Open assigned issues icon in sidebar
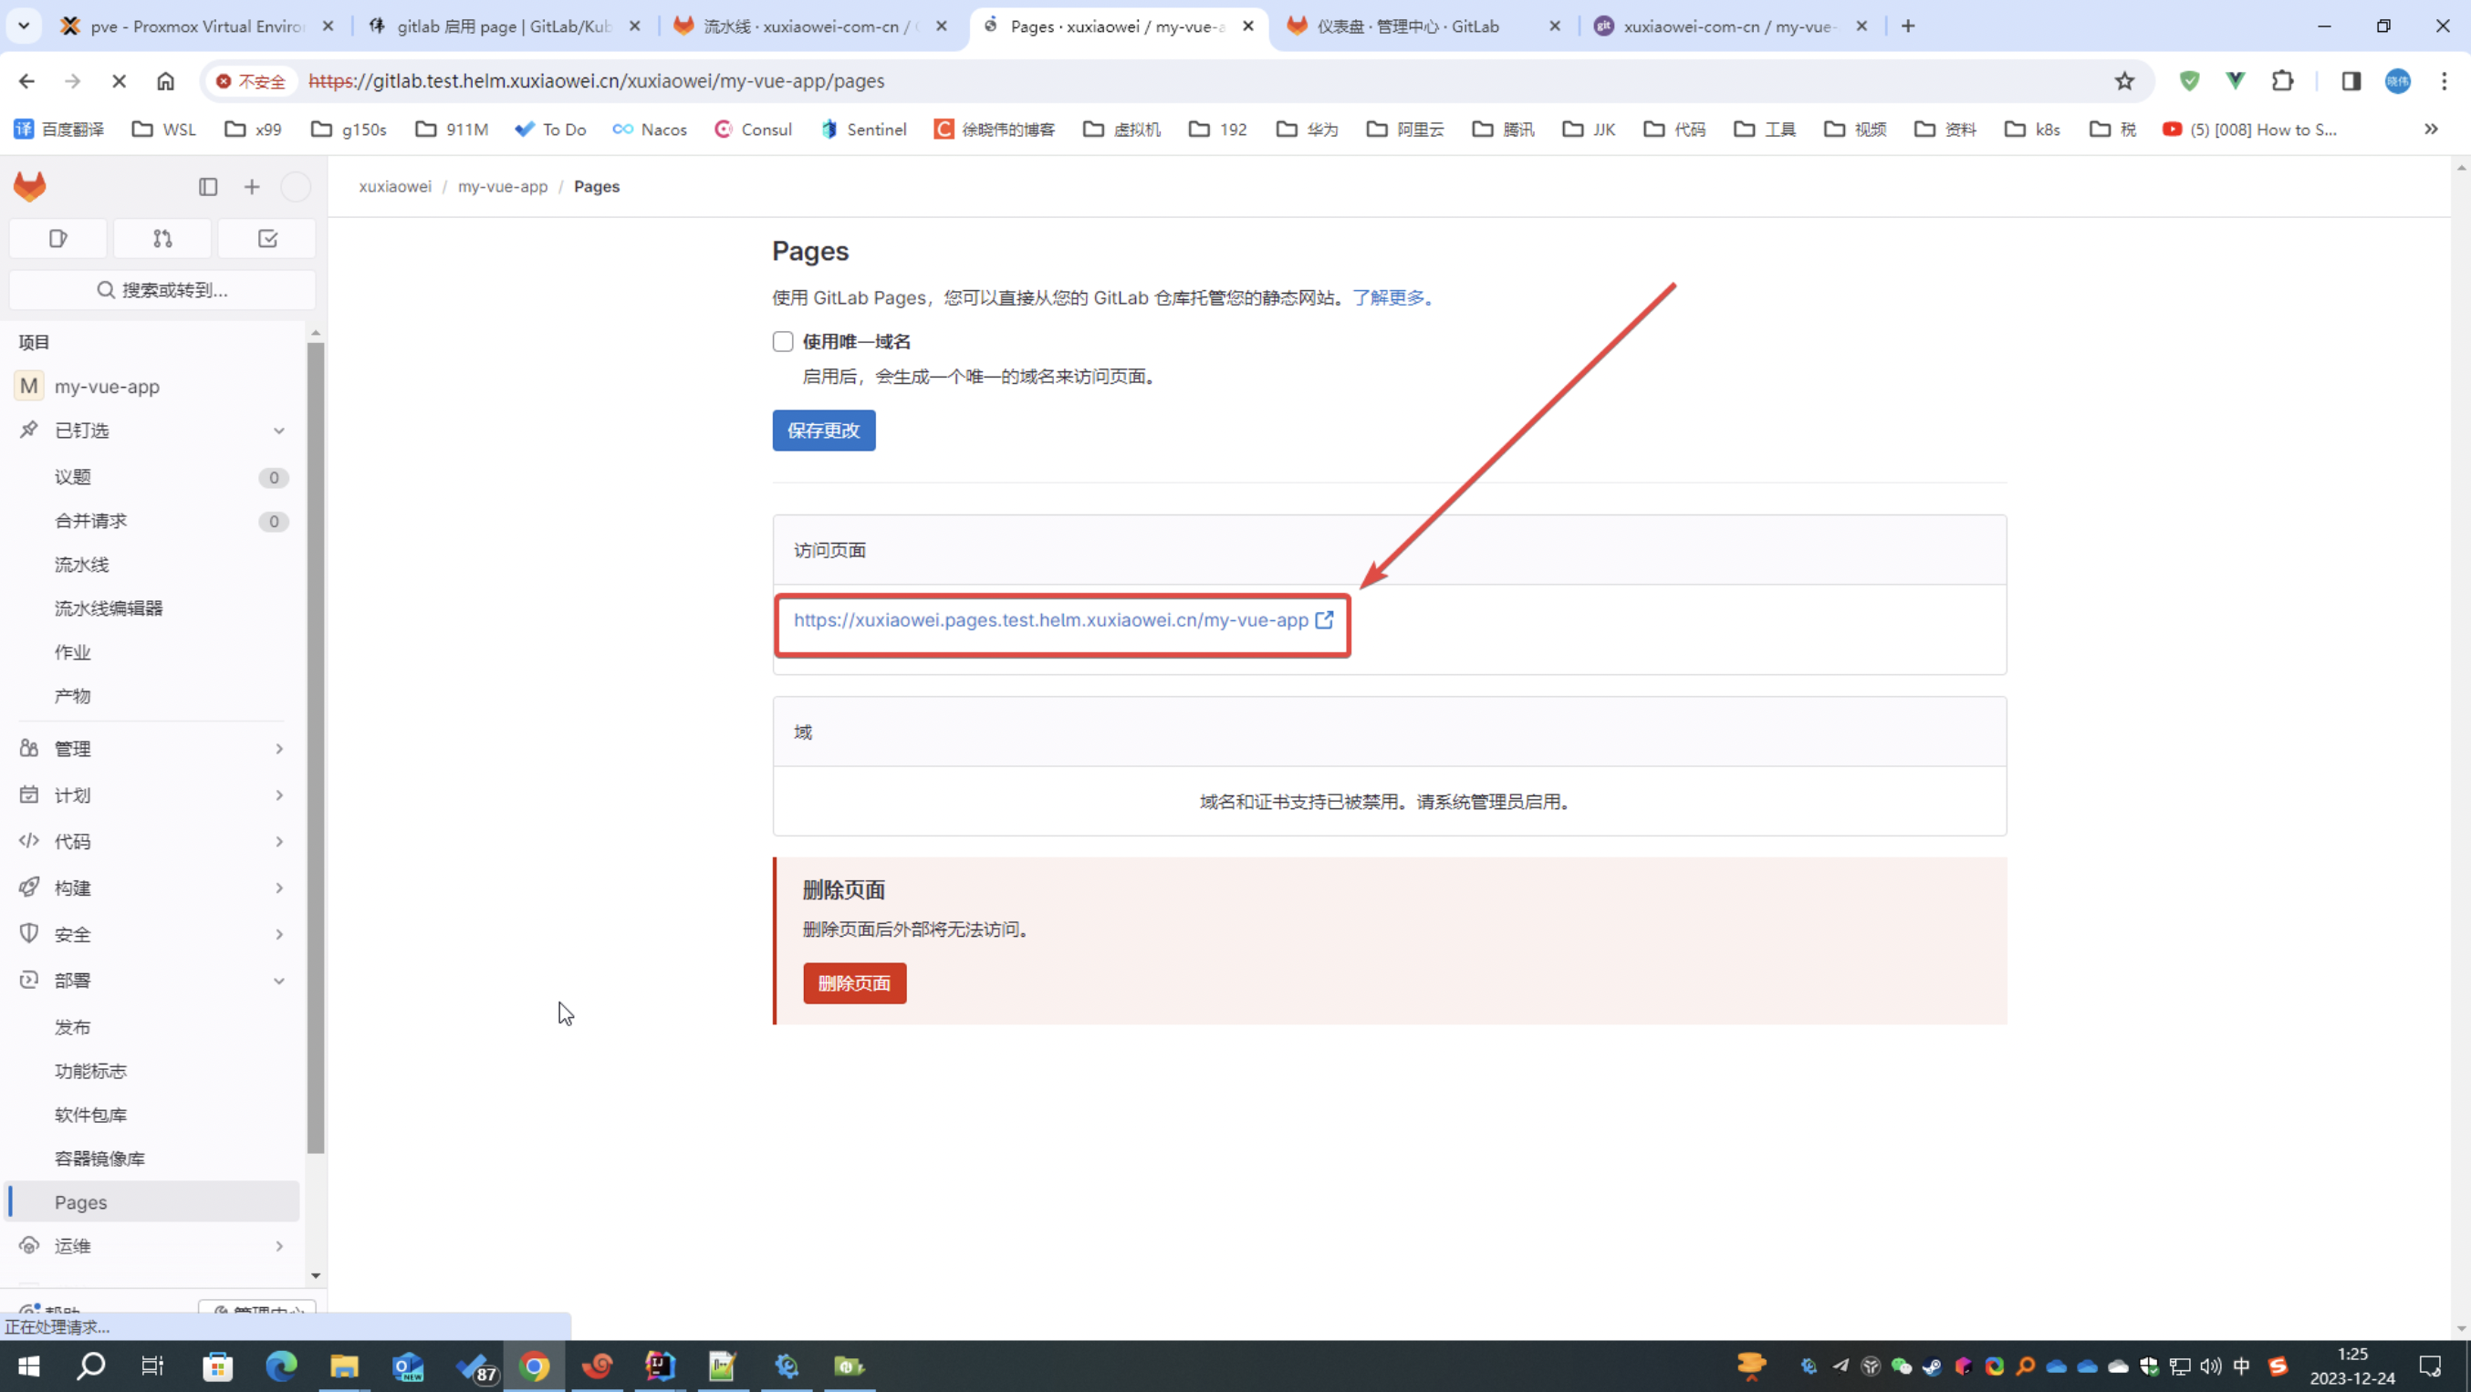This screenshot has width=2471, height=1392. 57,239
